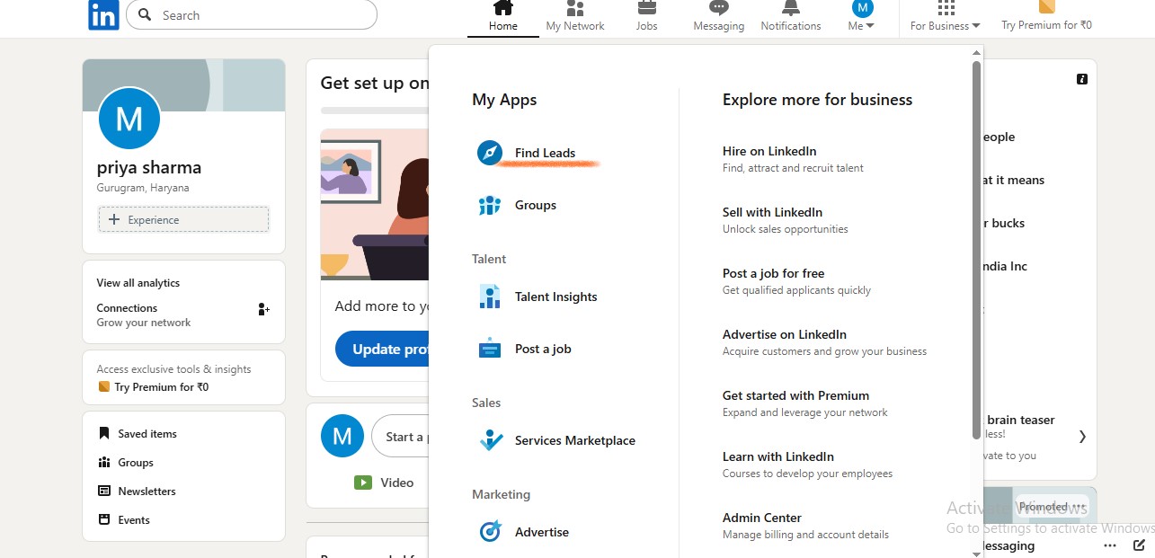Click the right chevron on news panel
Screen dimensions: 1155x558
click(1082, 437)
